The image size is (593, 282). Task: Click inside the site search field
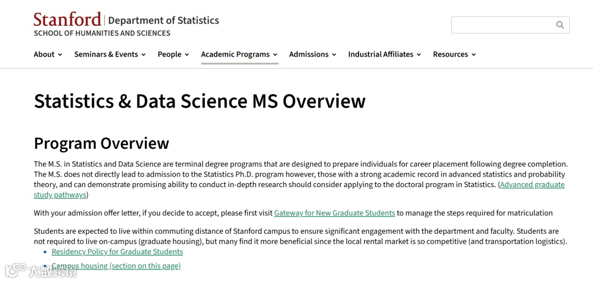[503, 25]
